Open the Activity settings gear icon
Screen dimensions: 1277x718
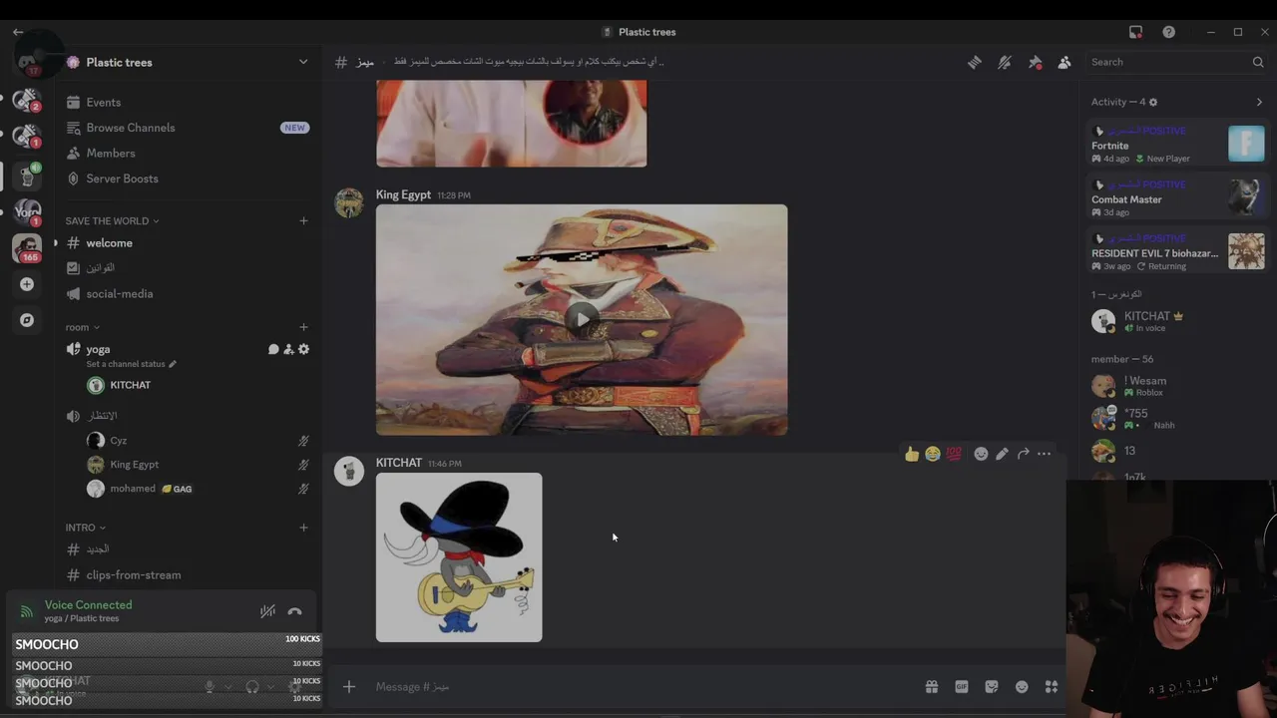point(1153,102)
